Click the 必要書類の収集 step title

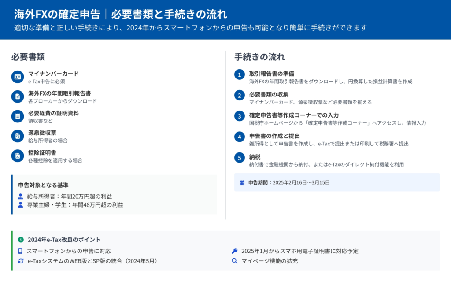(x=269, y=94)
